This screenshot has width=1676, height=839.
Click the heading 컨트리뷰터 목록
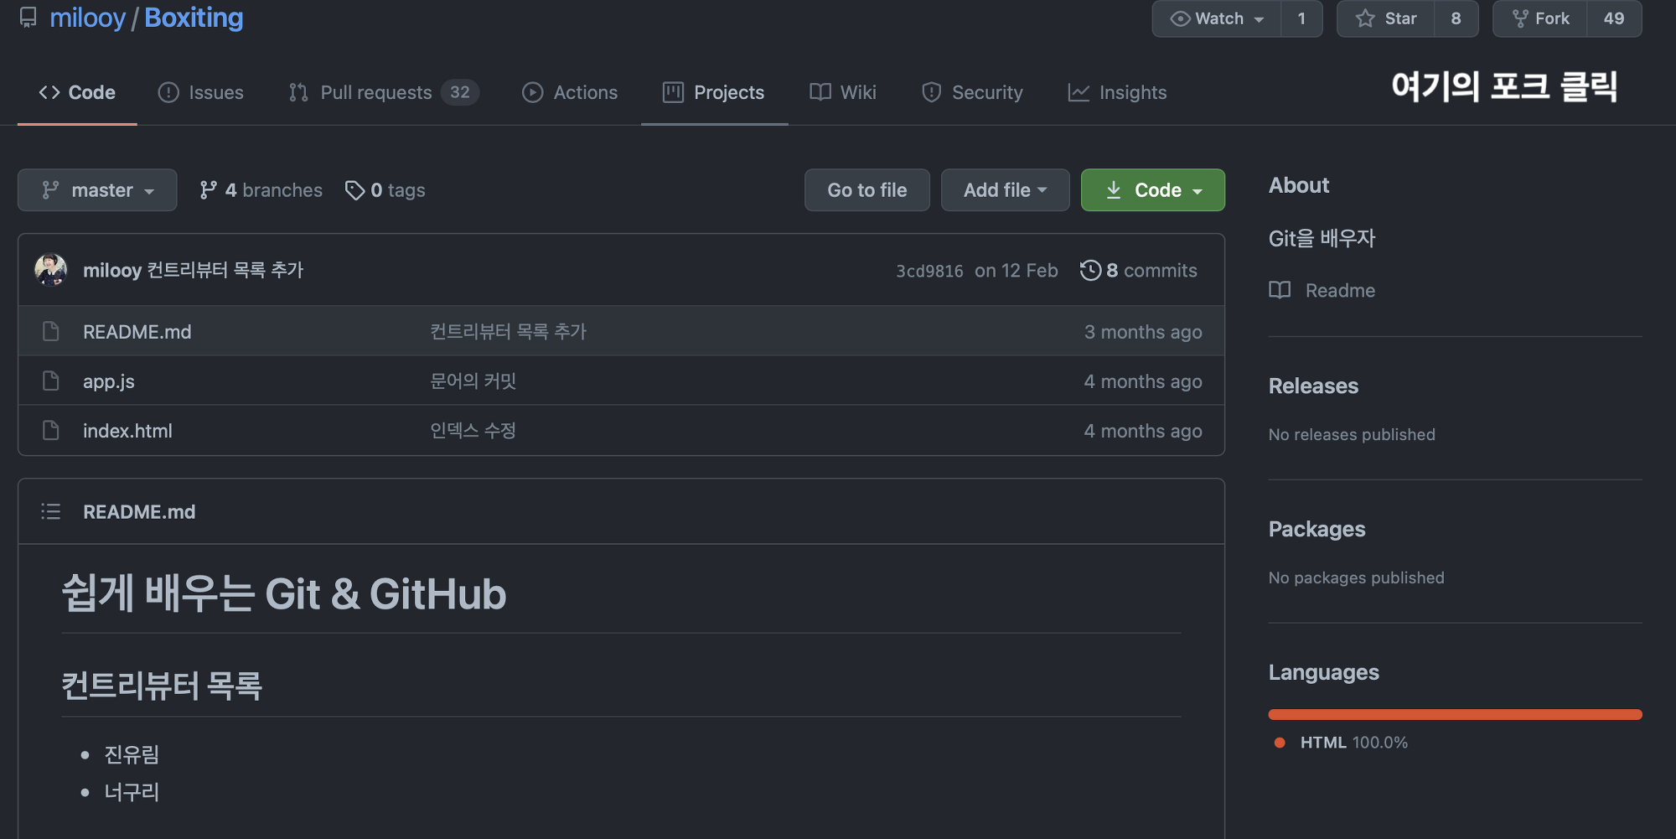162,686
